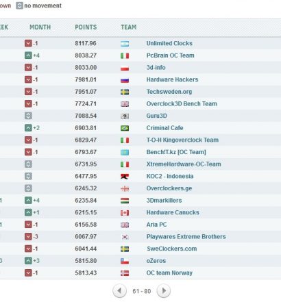Click the MONTH column header
This screenshot has height=302, width=281.
point(40,27)
